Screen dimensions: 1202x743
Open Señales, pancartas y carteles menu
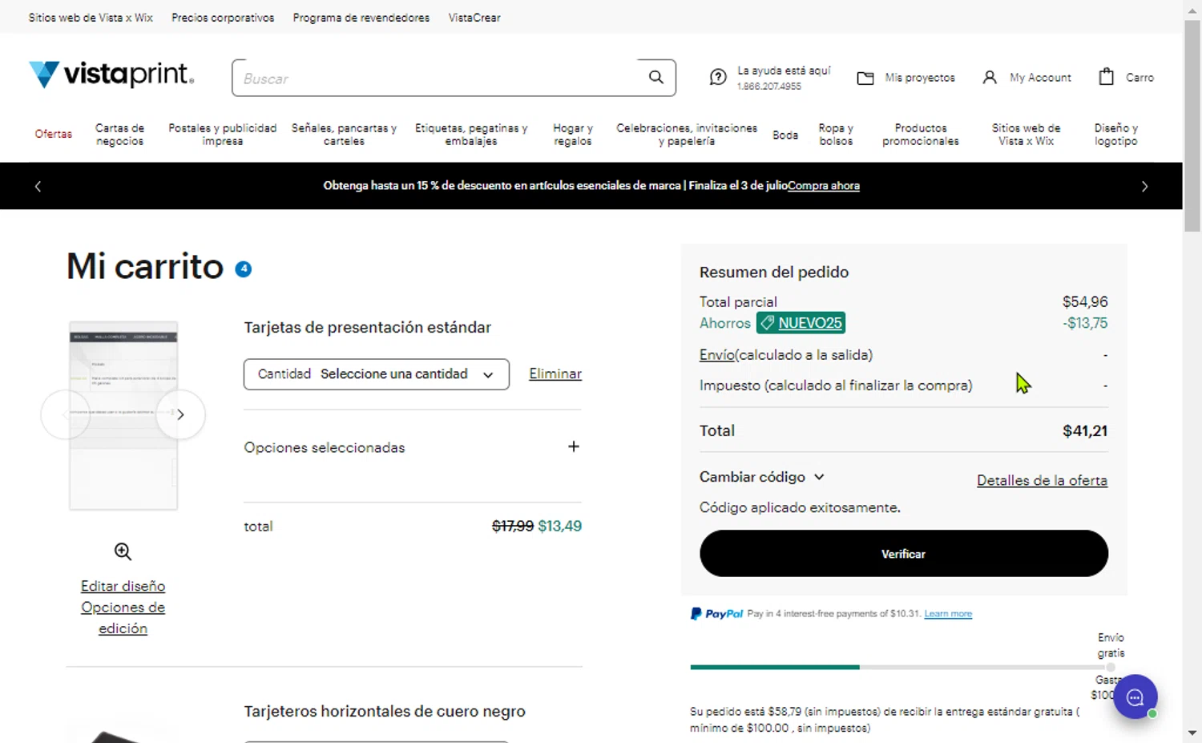344,135
